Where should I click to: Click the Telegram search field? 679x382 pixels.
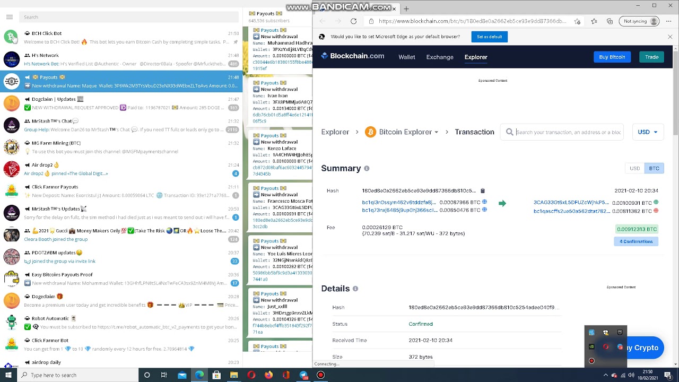pyautogui.click(x=129, y=17)
